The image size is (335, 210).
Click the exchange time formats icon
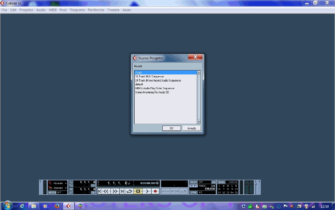tap(134, 183)
